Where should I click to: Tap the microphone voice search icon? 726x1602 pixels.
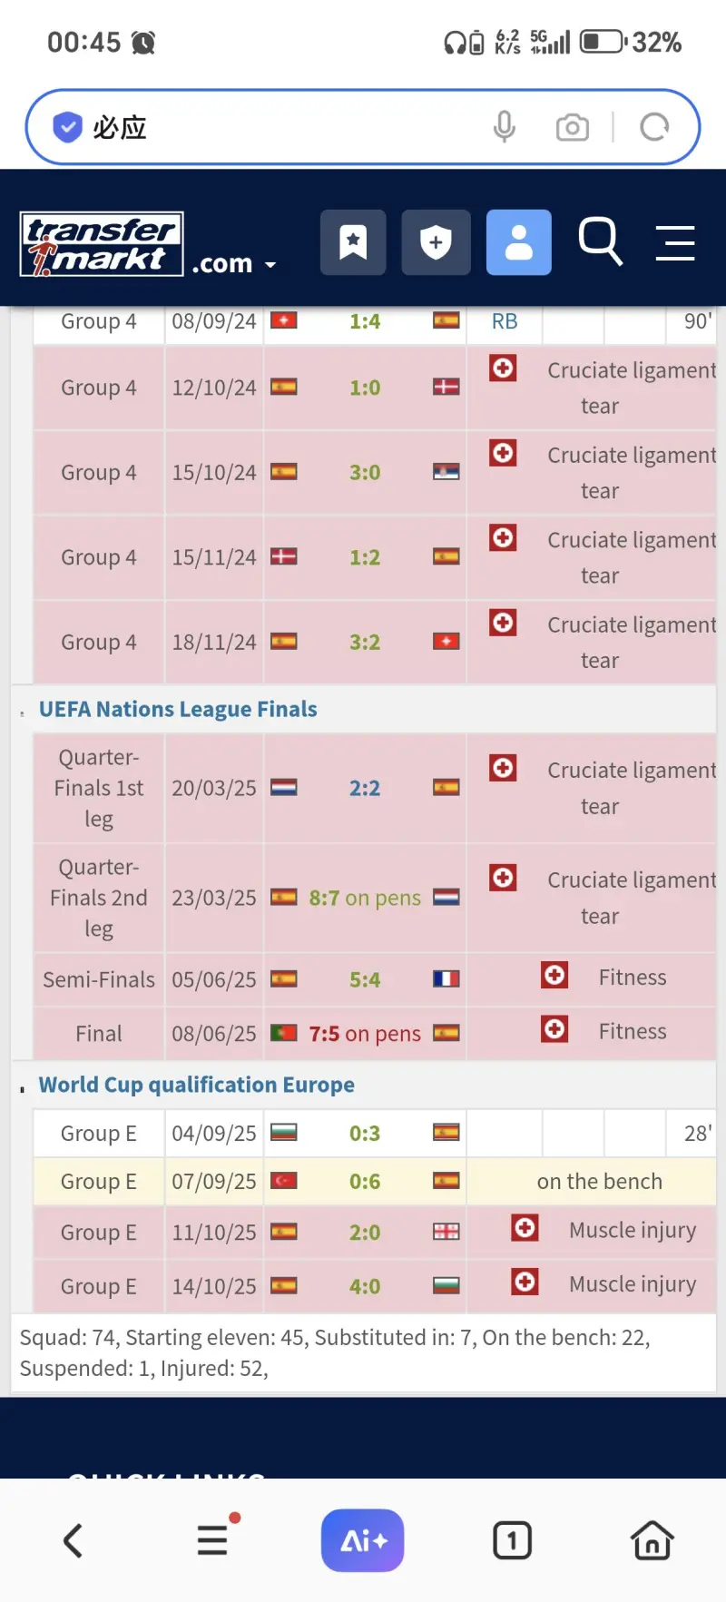point(505,127)
